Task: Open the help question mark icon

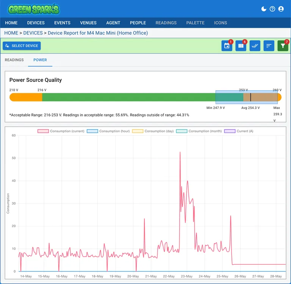Action: (272, 9)
